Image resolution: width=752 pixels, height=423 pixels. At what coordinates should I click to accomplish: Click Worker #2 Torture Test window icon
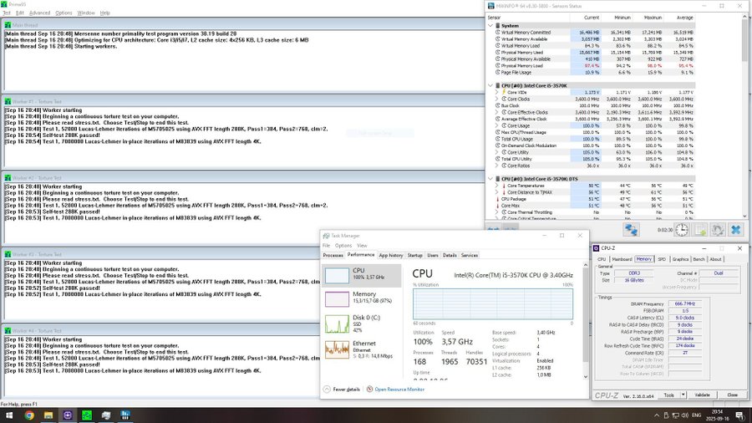pyautogui.click(x=8, y=178)
